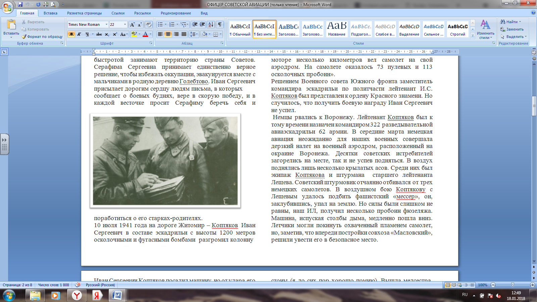
Task: Toggle show paragraph marks (¶)
Action: (219, 24)
